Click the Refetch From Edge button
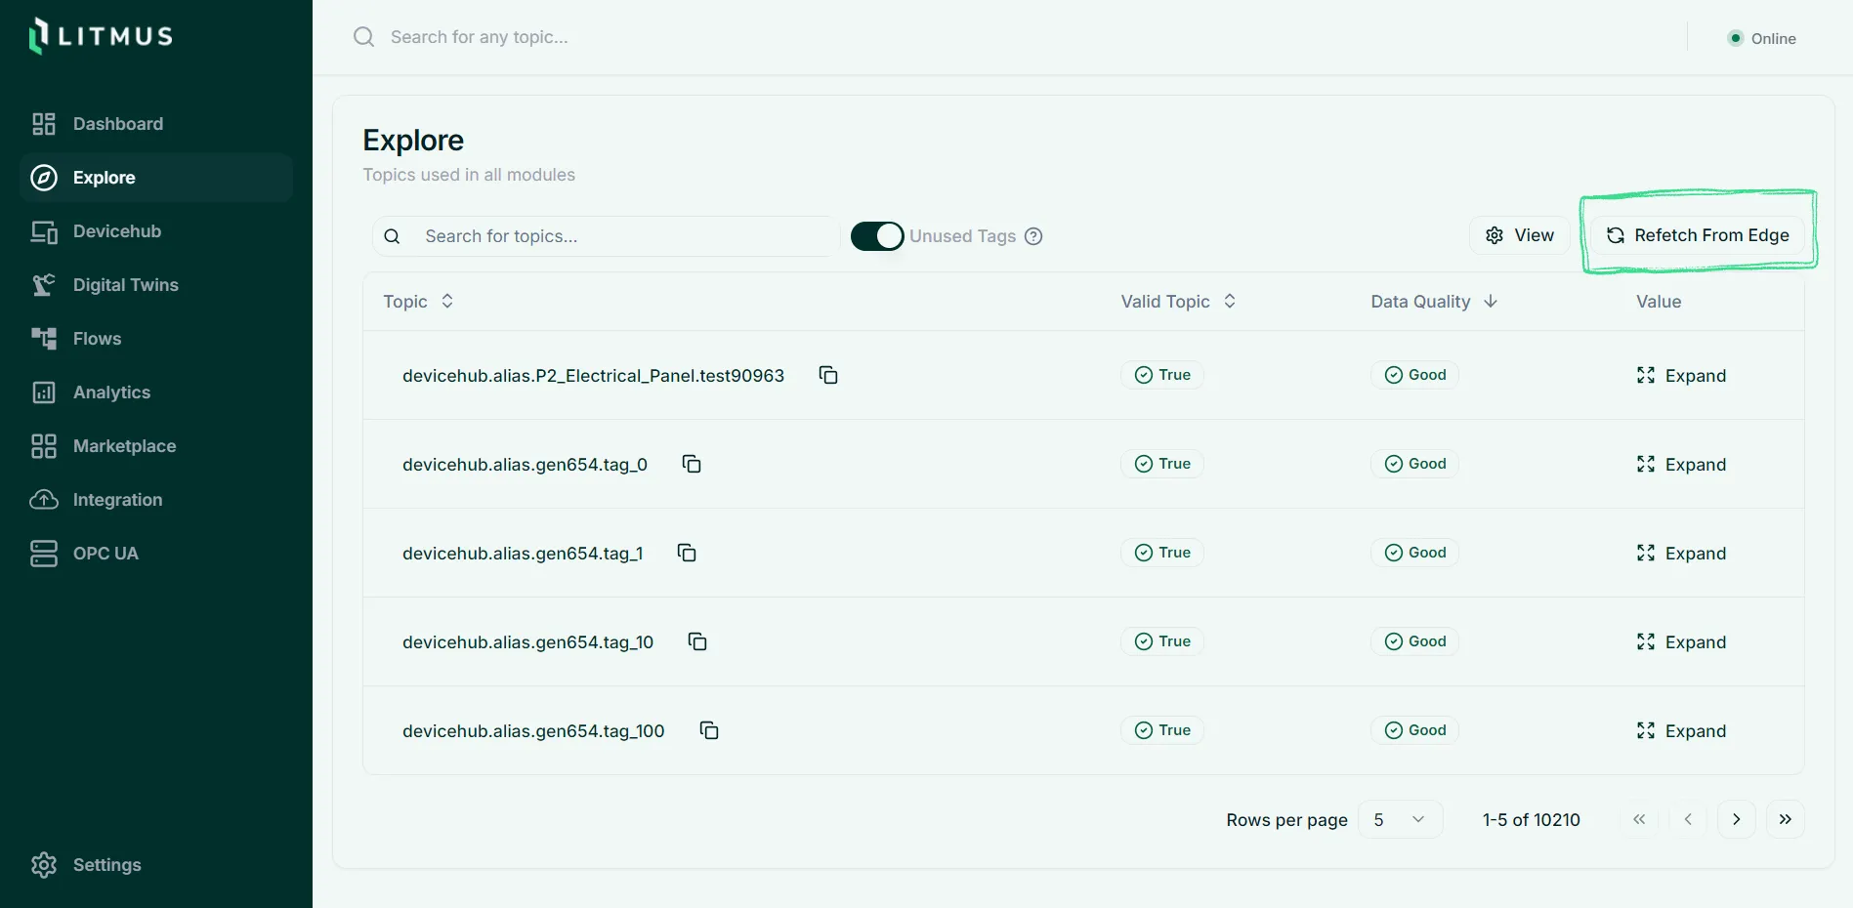Viewport: 1853px width, 908px height. click(x=1698, y=235)
